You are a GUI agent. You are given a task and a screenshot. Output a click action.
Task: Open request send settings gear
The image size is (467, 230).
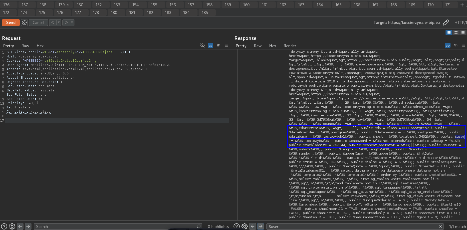click(x=24, y=22)
